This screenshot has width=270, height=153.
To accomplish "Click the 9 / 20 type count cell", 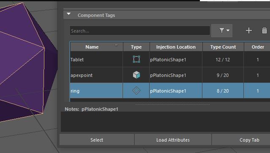I will coord(223,75).
